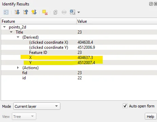
Task: Open the form view icon in toolbar
Action: tap(6, 12)
